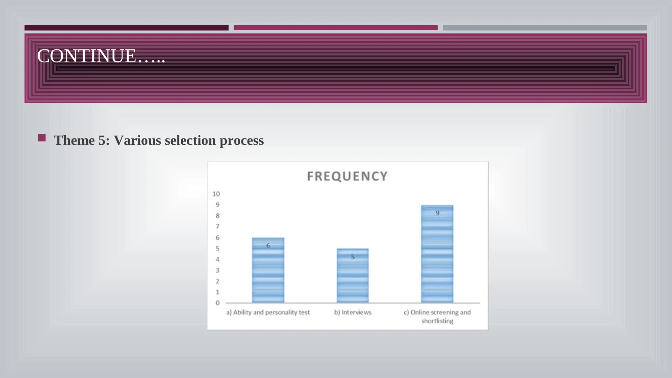Click the y-axis value '3'
Image resolution: width=672 pixels, height=378 pixels.
218,270
